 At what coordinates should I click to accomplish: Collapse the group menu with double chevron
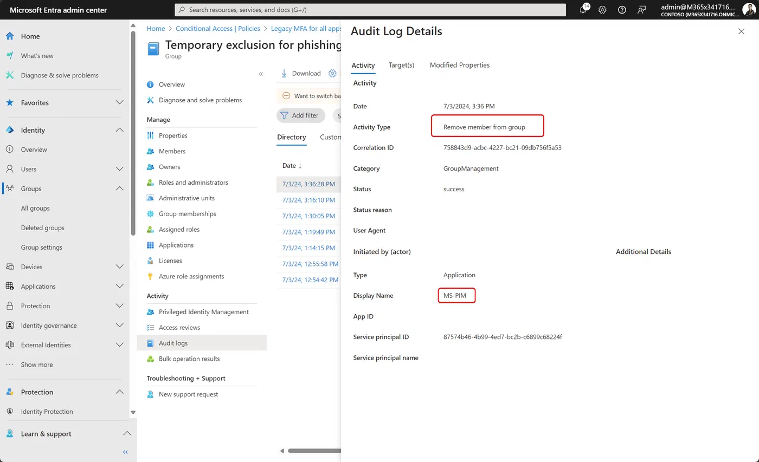261,74
